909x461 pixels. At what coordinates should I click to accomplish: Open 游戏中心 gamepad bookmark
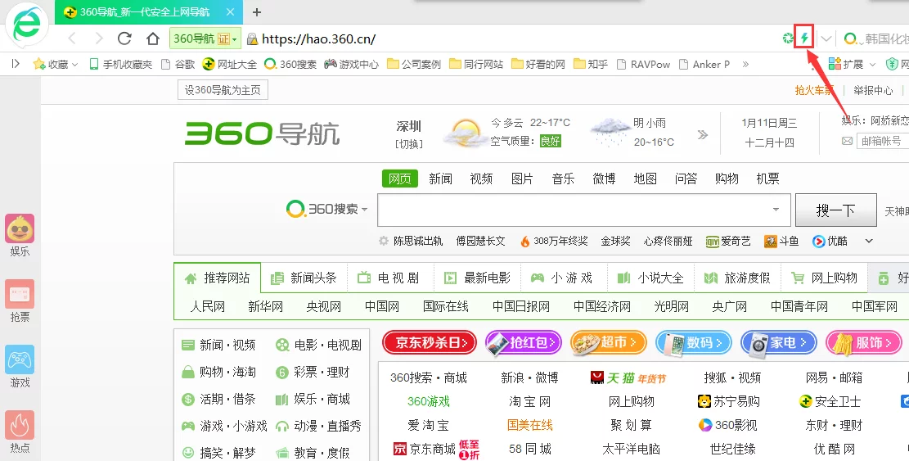tap(351, 65)
